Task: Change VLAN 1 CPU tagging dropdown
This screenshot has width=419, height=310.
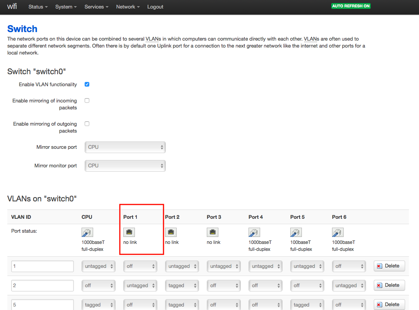Action: pos(98,266)
